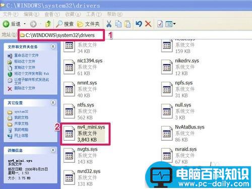Open the Views dropdown button
The height and width of the screenshot is (189, 252).
[170, 24]
